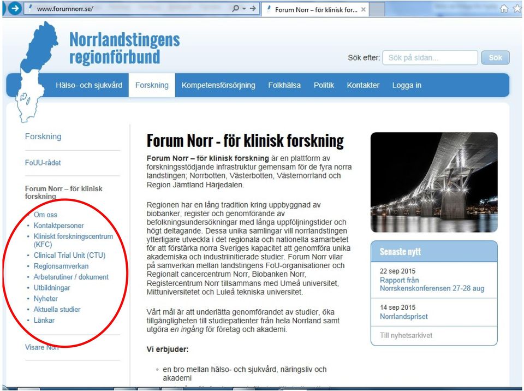Screen dimensions: 524x391
Task: Click Logga in in the navigation bar
Action: click(407, 85)
